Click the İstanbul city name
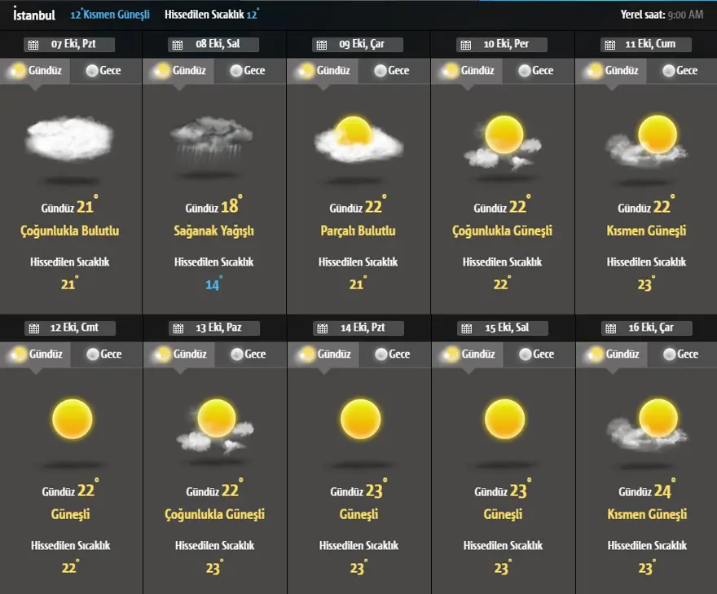The image size is (717, 594). click(34, 14)
